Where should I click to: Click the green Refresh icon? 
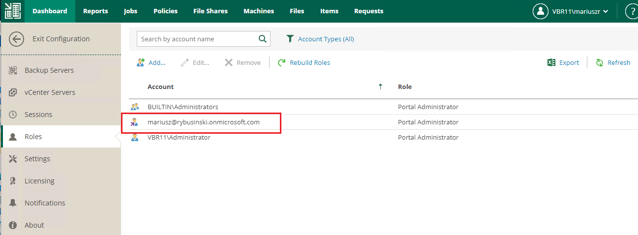click(x=600, y=63)
